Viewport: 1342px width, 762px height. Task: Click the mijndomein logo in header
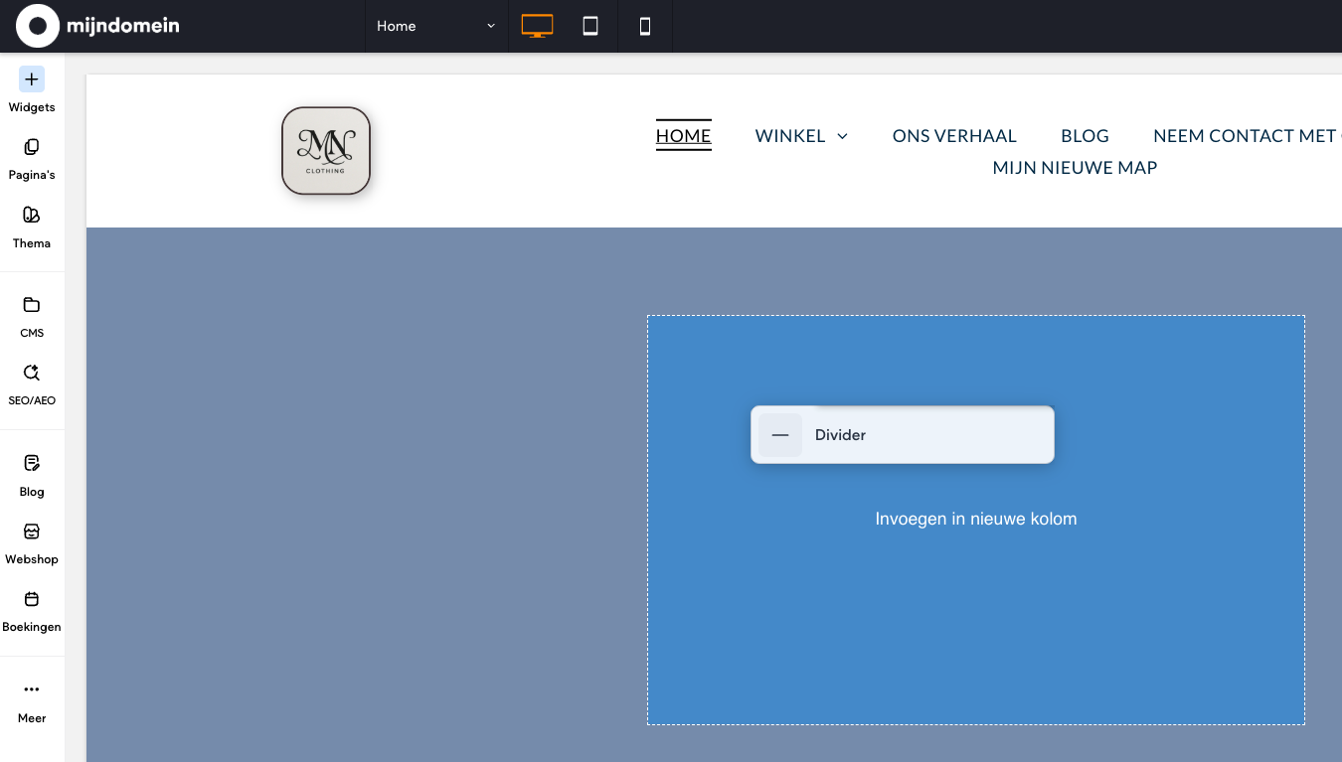97,26
